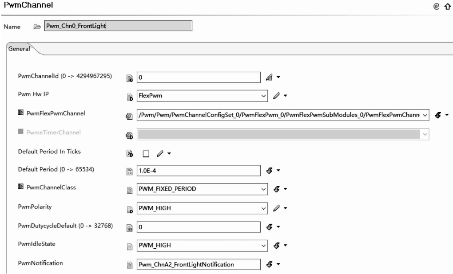The width and height of the screenshot is (453, 274).
Task: Open the arrow menu beside Default Period In Ticks
Action: [169, 153]
